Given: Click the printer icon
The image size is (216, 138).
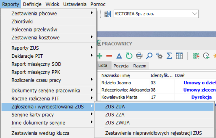Looking at the screenshot, I should (139, 56).
